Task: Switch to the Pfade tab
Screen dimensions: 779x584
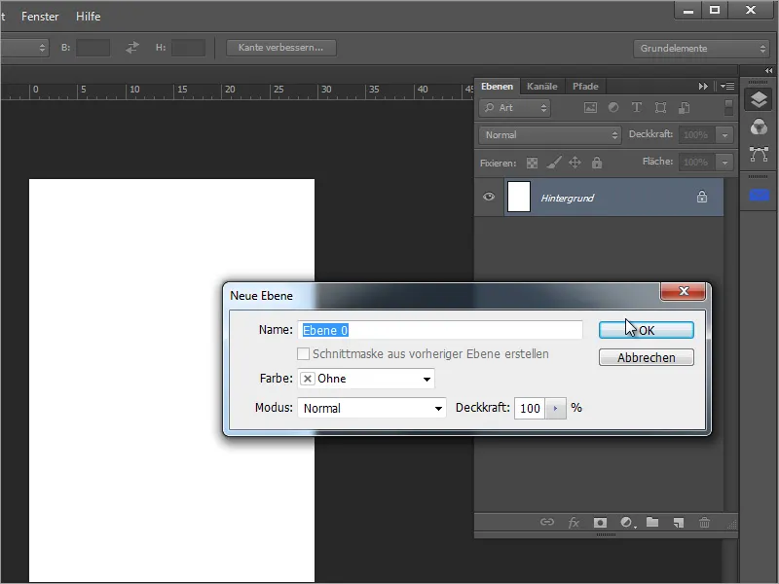Action: 585,87
